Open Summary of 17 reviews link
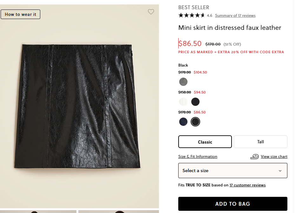This screenshot has width=295, height=213. click(235, 16)
